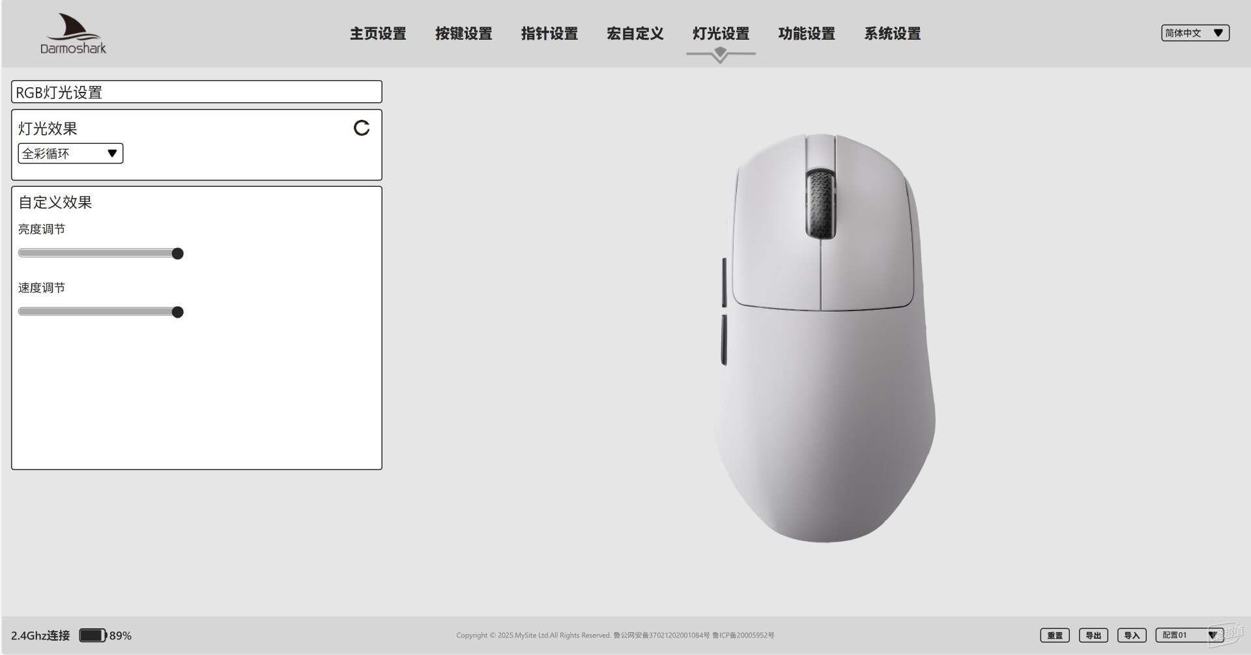Switch to the 主页设置 tab
Viewport: 1251px width, 655px height.
click(378, 33)
